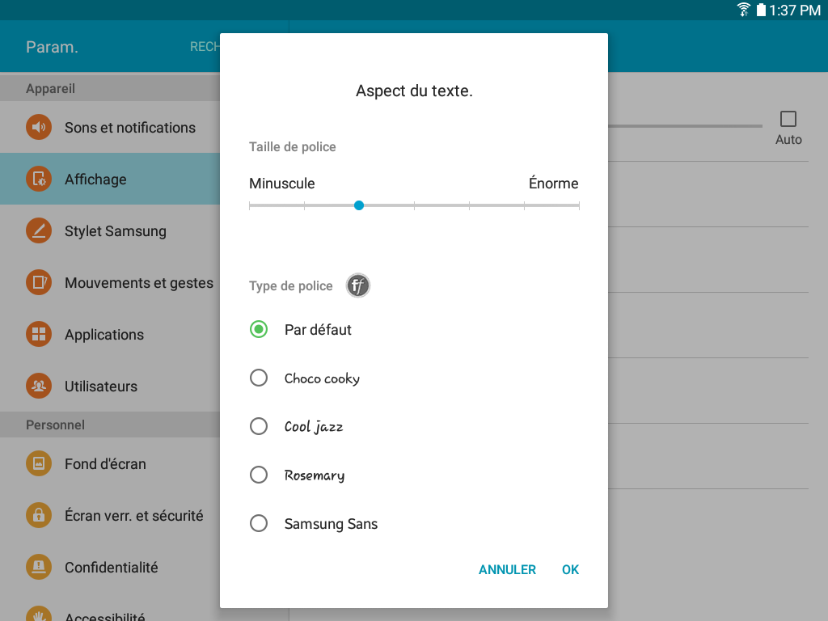The height and width of the screenshot is (621, 828).
Task: Select the Samsung Sans font
Action: click(x=314, y=523)
